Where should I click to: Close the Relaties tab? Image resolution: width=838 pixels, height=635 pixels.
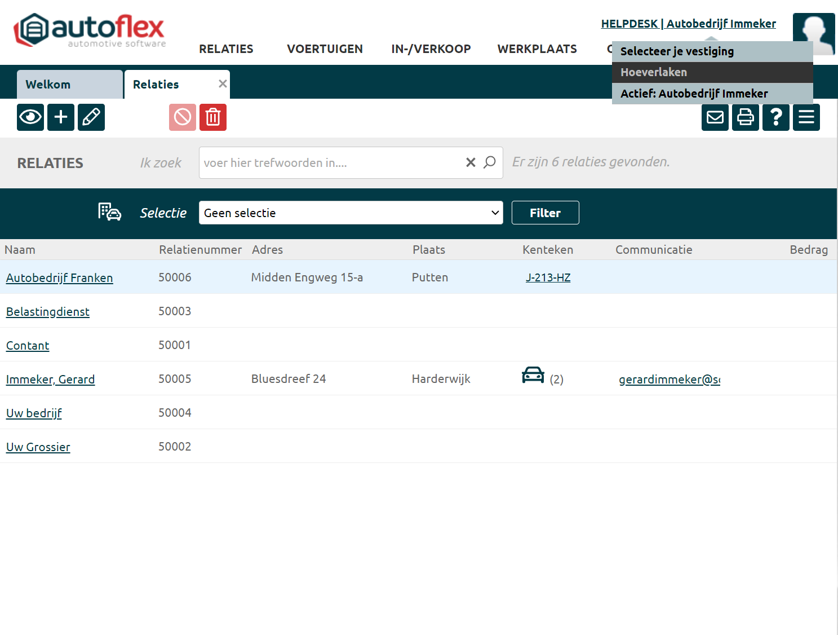[223, 83]
